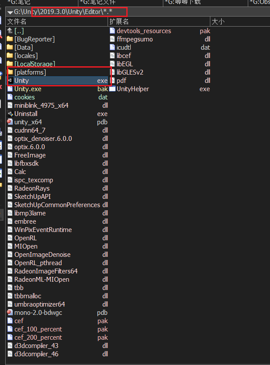Image resolution: width=270 pixels, height=365 pixels.
Task: Select the Unity exe application icon
Action: pos(10,81)
